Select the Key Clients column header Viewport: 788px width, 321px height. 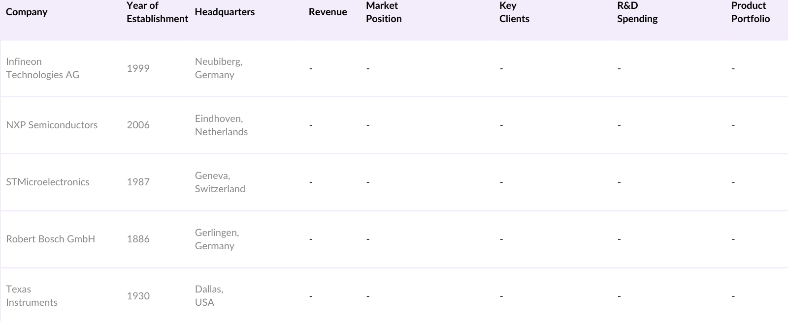[514, 12]
